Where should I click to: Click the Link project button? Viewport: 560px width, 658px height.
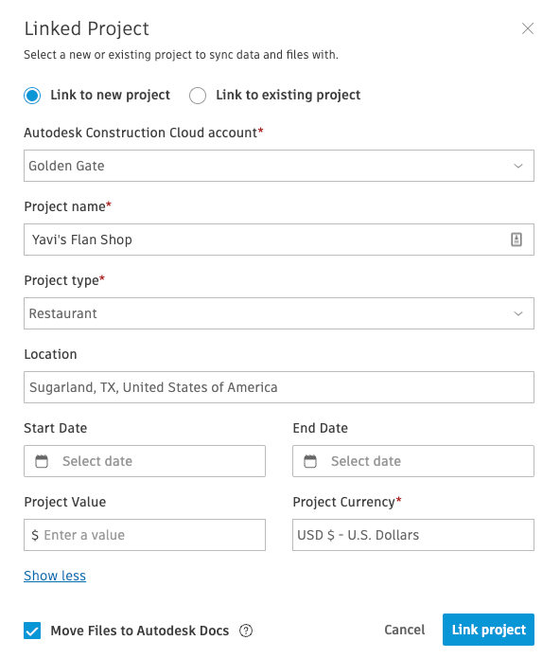point(488,630)
